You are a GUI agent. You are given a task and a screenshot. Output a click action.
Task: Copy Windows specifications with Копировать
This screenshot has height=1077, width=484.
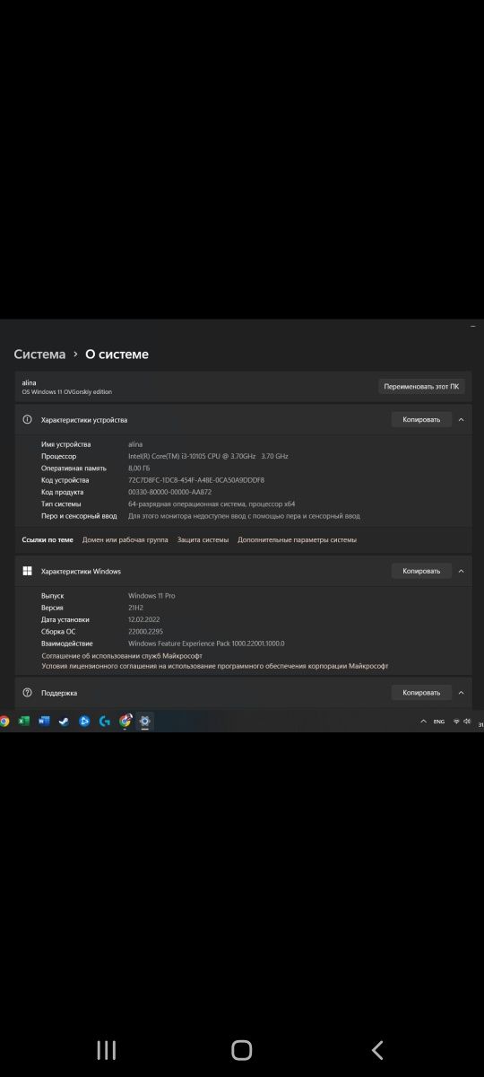tap(421, 571)
